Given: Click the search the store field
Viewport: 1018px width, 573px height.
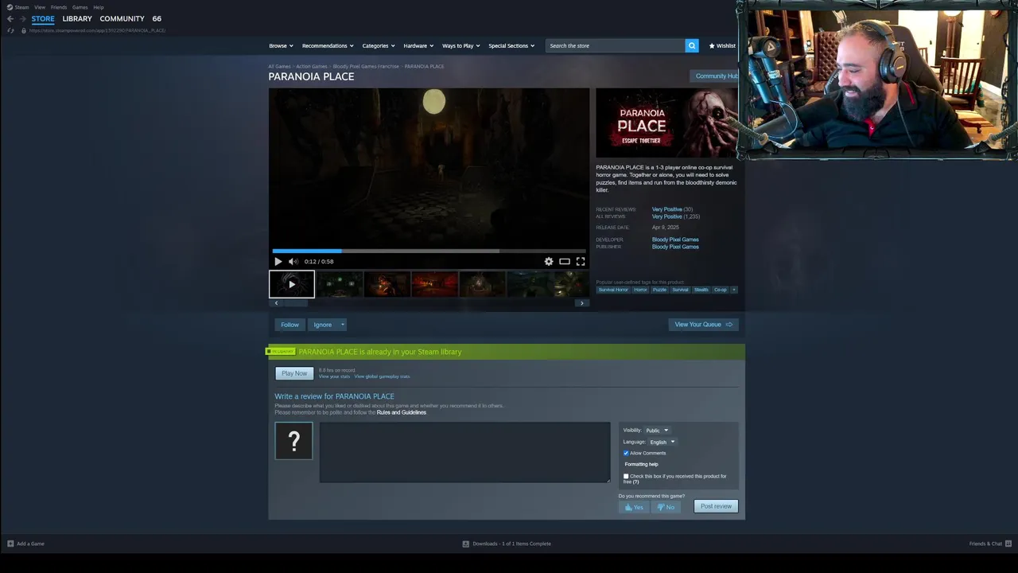Looking at the screenshot, I should 615,45.
